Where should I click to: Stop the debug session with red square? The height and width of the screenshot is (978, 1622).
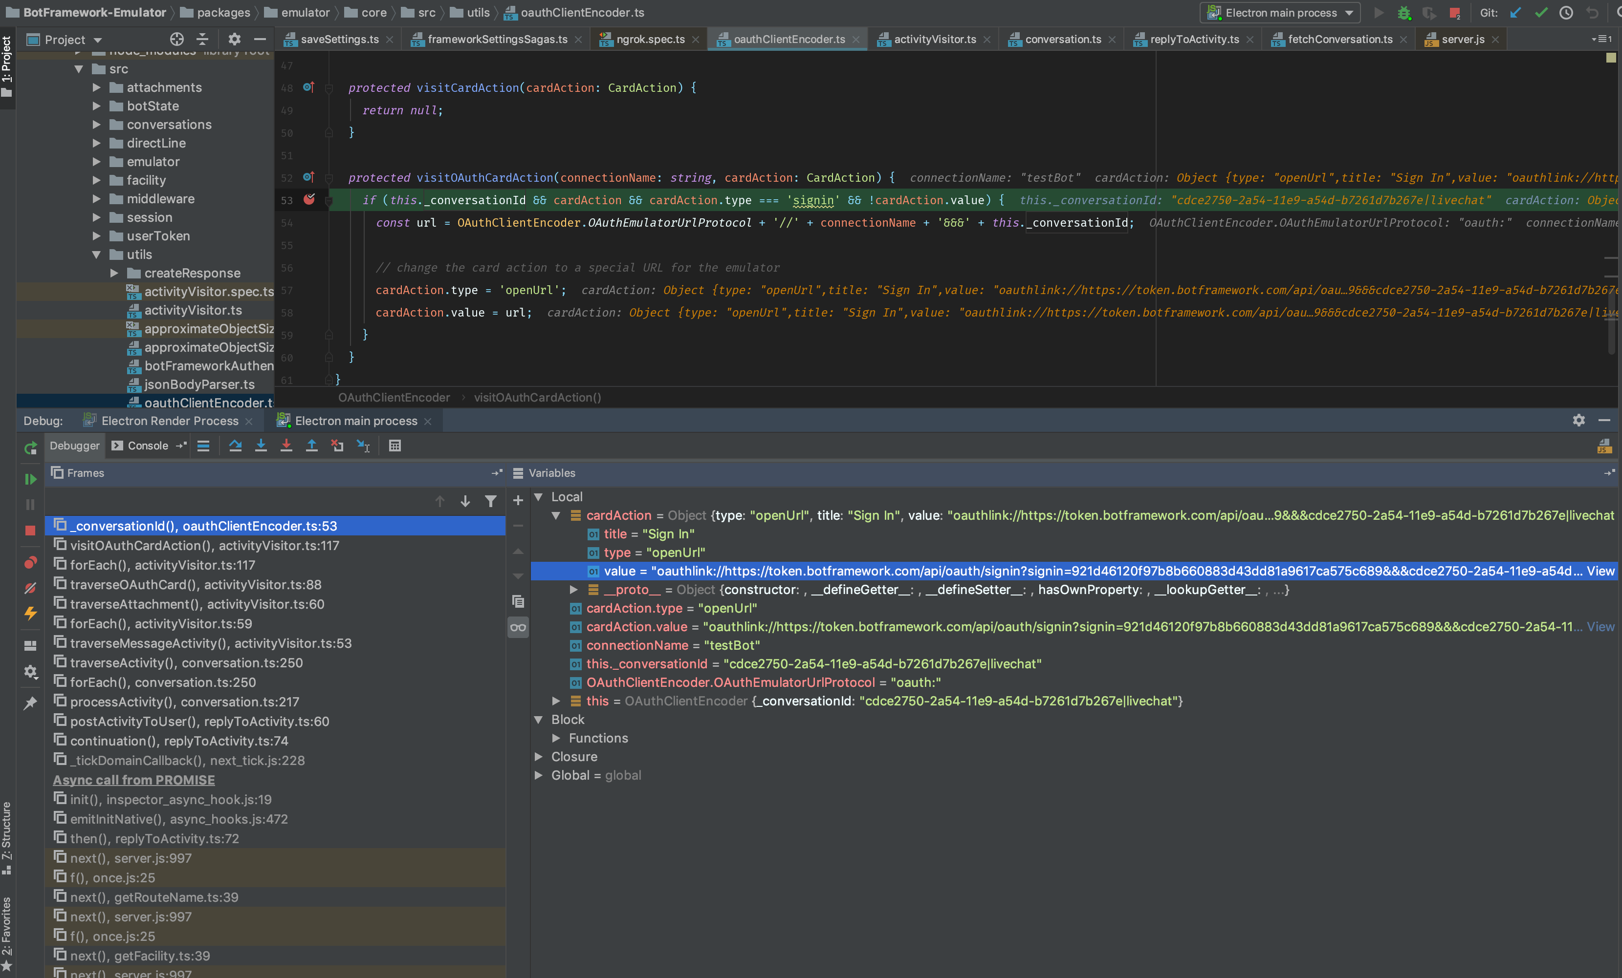coord(30,530)
